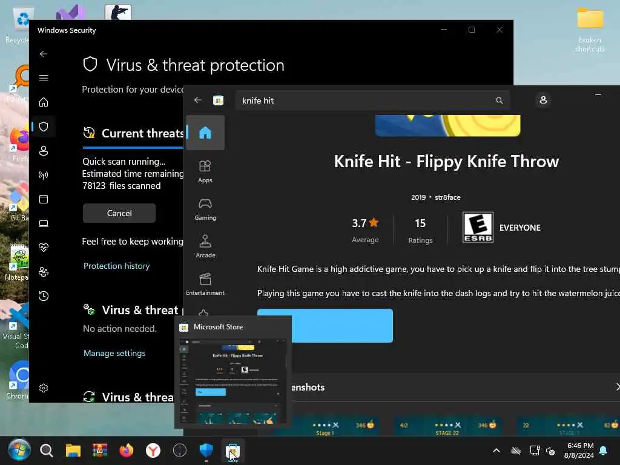Screen dimensions: 620x465
Task: Open the Apps section in Store sidebar
Action: click(x=205, y=171)
